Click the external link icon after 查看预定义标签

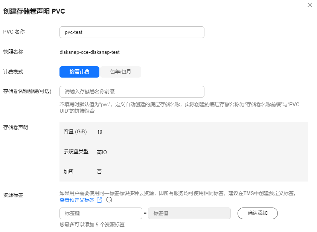point(99,200)
